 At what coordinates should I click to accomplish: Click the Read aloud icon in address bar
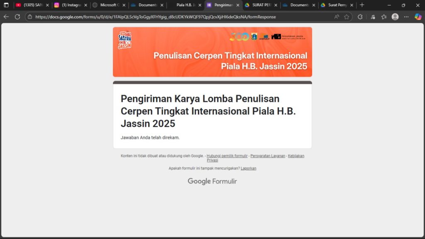pyautogui.click(x=337, y=17)
